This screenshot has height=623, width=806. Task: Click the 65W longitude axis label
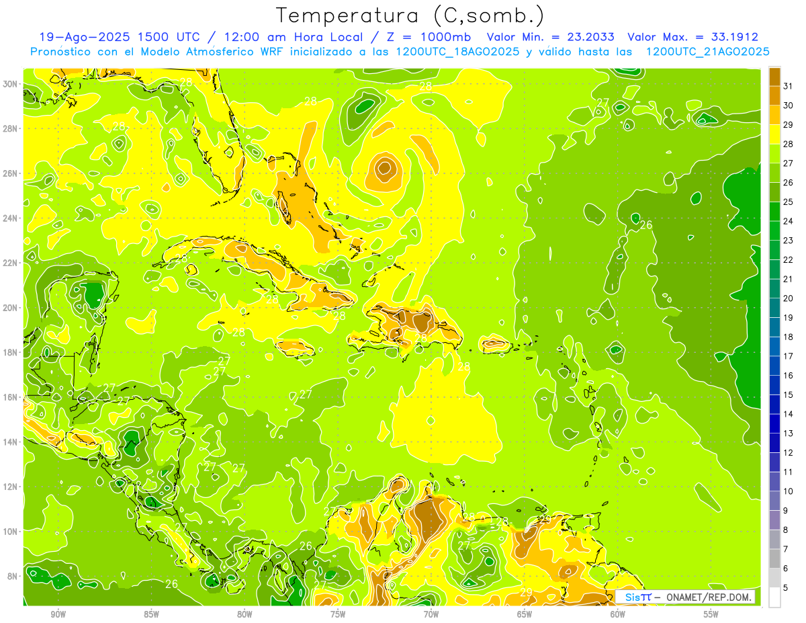525,614
